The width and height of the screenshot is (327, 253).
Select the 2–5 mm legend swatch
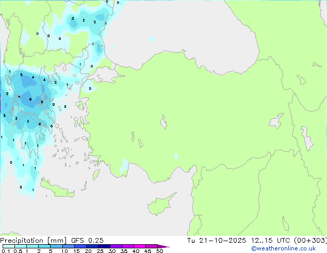coord(44,246)
